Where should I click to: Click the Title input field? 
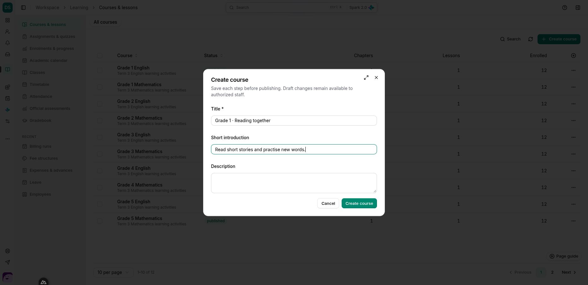coord(294,121)
